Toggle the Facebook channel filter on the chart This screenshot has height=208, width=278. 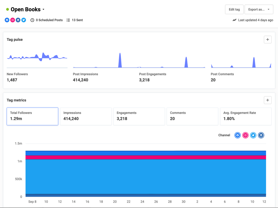tap(237, 135)
